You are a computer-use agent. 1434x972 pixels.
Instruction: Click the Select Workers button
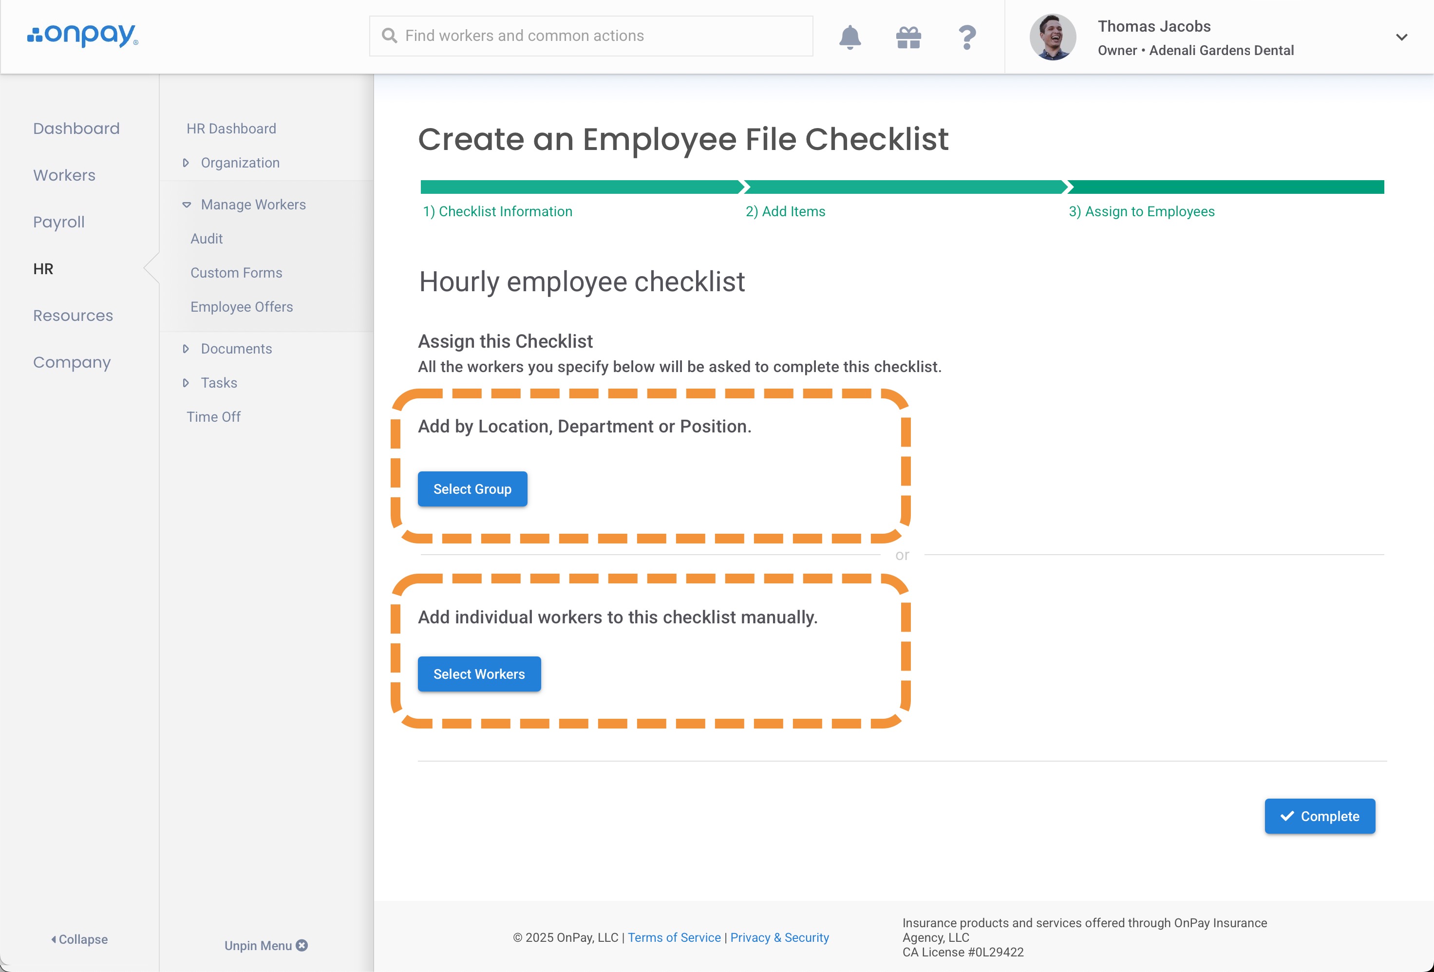pos(479,674)
